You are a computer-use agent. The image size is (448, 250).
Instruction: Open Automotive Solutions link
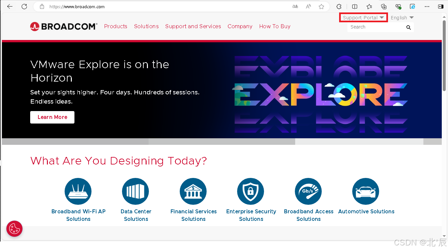pos(366,211)
